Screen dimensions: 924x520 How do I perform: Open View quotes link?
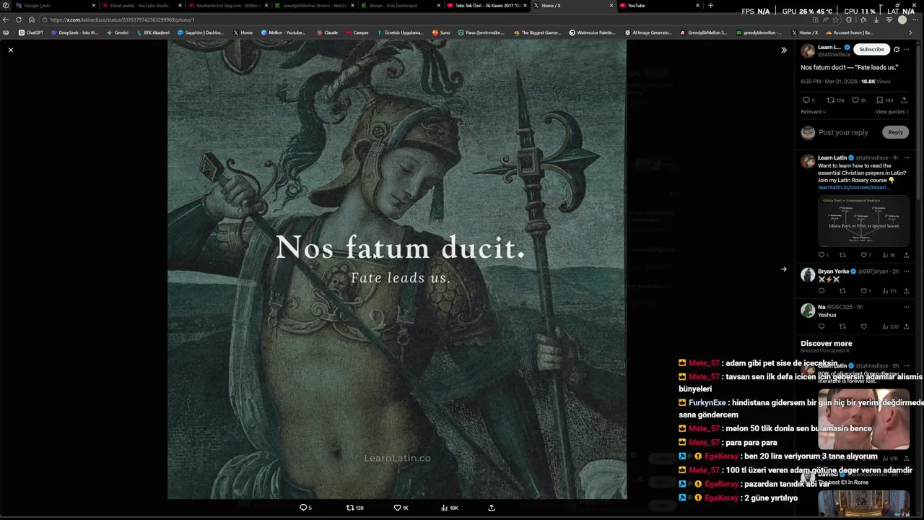pyautogui.click(x=892, y=112)
